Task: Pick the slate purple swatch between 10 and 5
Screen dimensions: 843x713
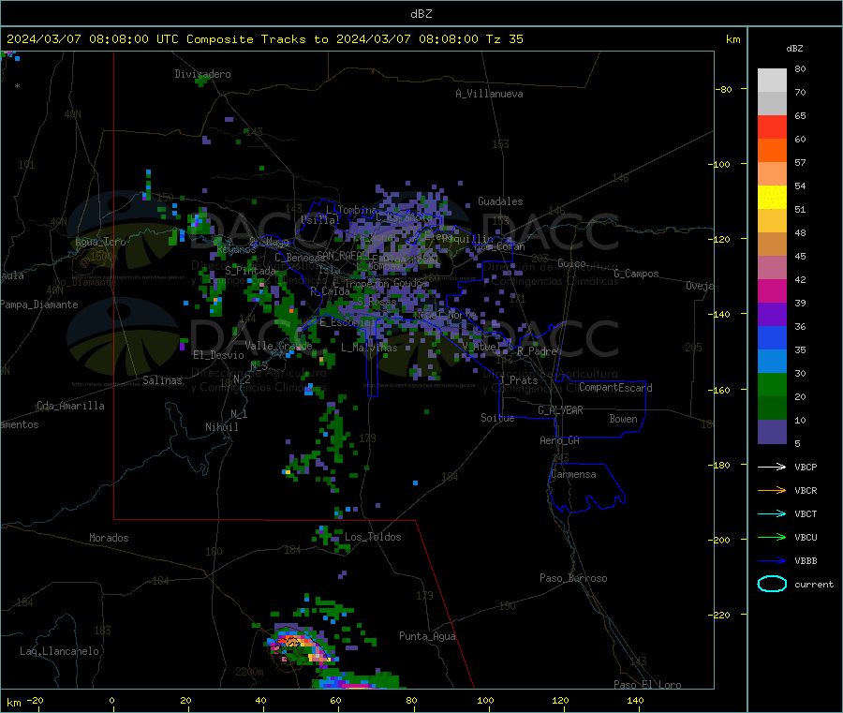Action: coord(772,432)
